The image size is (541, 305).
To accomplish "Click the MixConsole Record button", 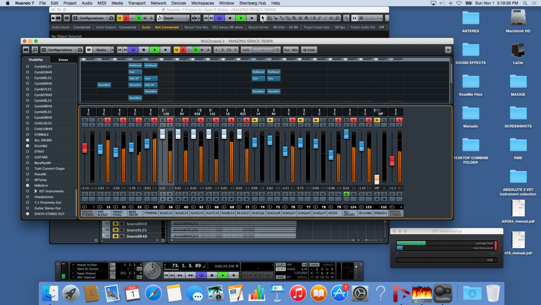I will click(x=165, y=50).
